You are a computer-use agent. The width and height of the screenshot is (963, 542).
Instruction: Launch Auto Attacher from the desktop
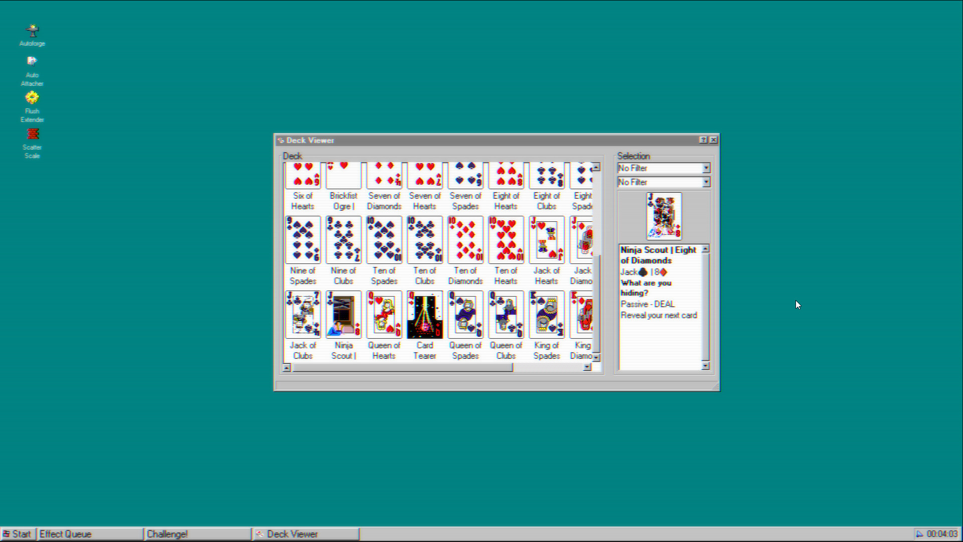click(32, 62)
